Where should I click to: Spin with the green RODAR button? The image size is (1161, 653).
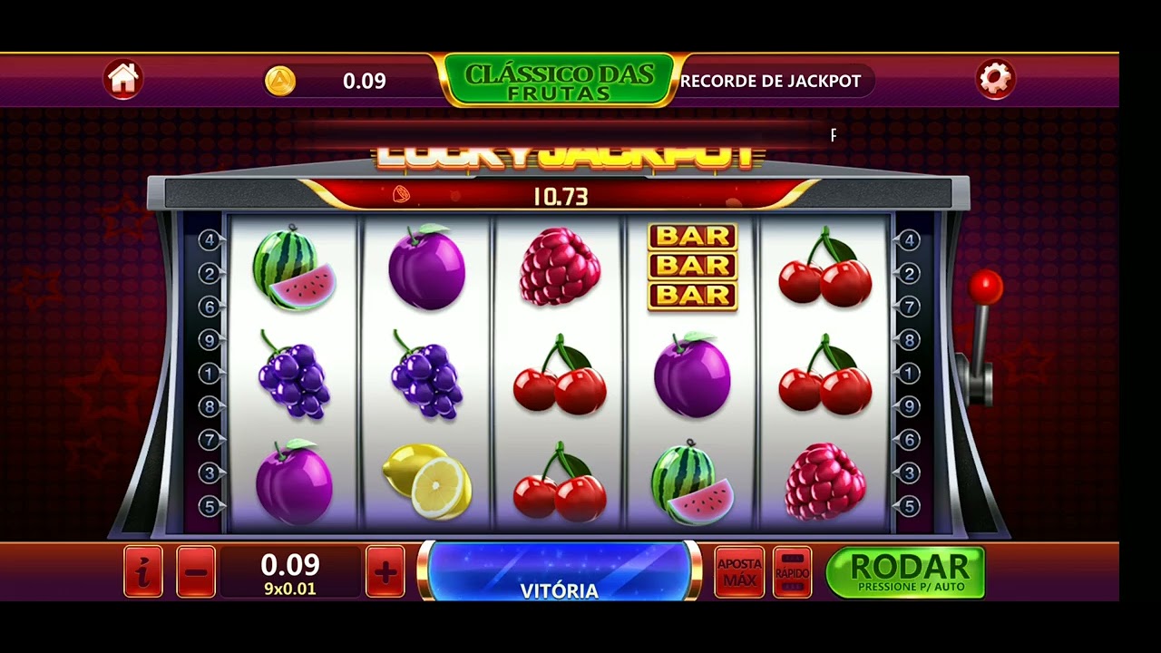click(905, 571)
